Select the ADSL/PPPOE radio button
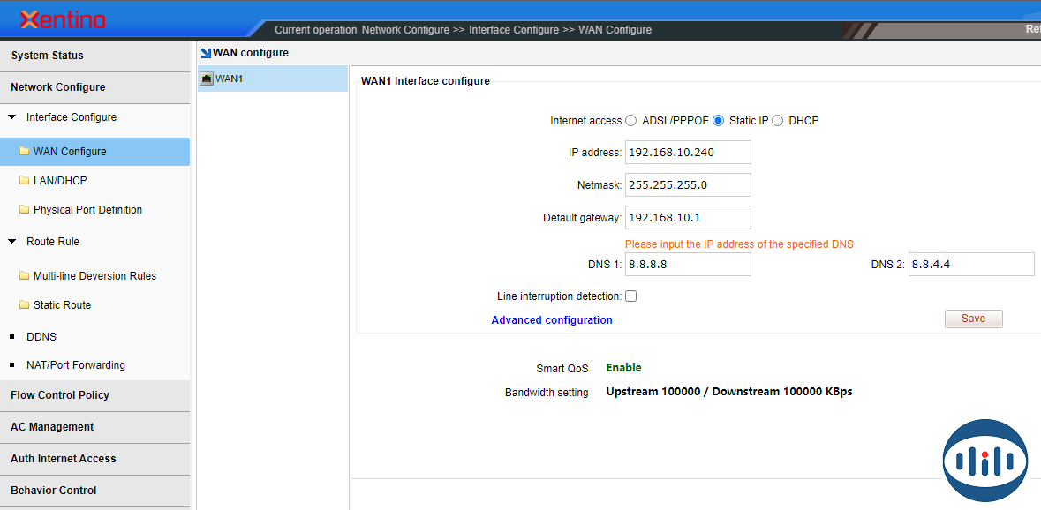Image resolution: width=1041 pixels, height=510 pixels. 631,121
